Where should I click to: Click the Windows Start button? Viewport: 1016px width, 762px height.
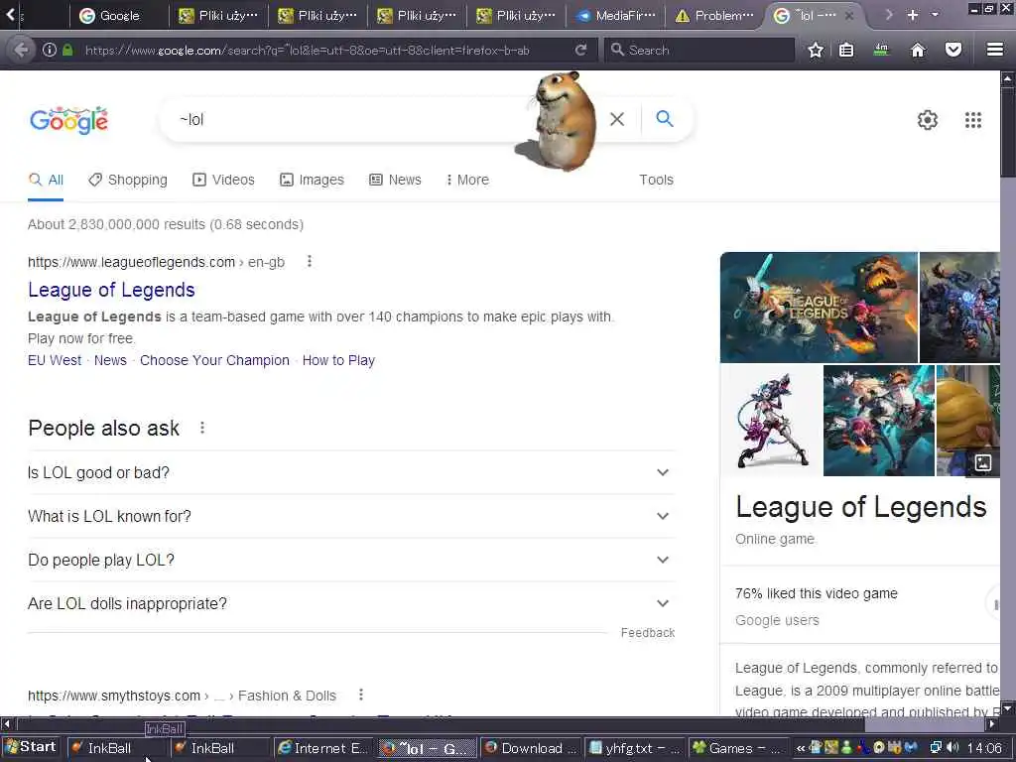pos(31,747)
